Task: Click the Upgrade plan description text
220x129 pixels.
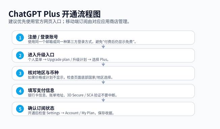Action: [x=68, y=59]
